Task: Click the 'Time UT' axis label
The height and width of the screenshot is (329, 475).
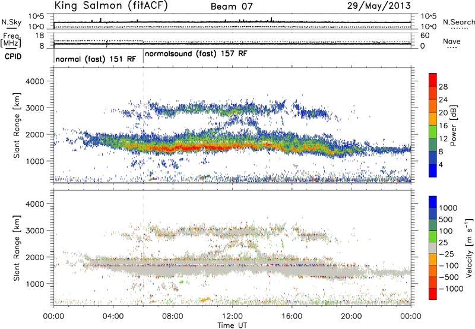Action: click(232, 325)
